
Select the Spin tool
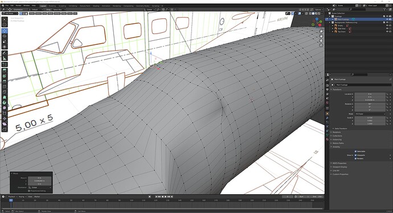coord(5,102)
